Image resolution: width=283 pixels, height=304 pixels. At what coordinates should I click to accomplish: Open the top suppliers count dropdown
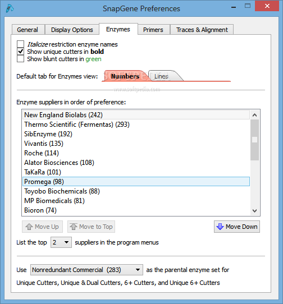[x=61, y=242]
